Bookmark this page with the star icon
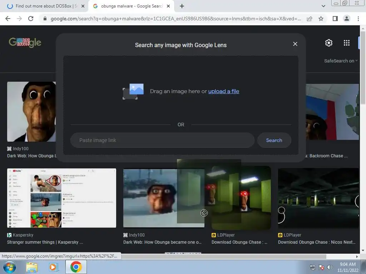The image size is (366, 274). 321,19
